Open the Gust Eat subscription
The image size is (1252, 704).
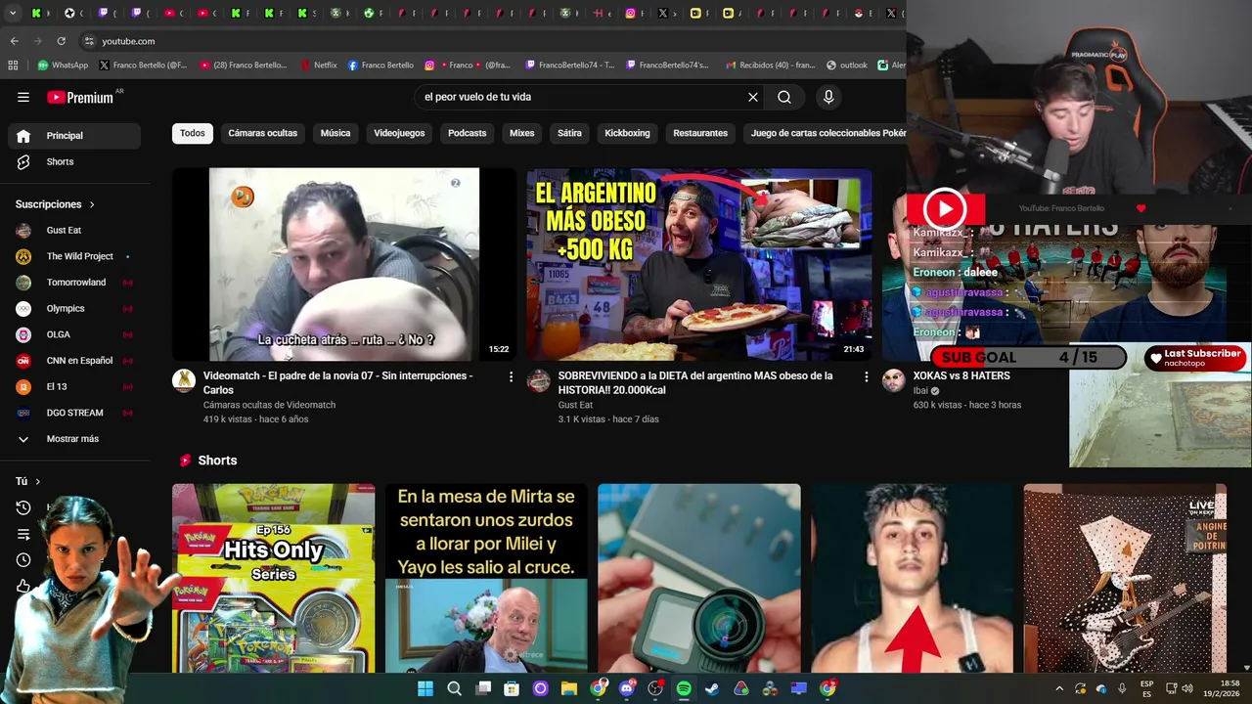tap(74, 230)
